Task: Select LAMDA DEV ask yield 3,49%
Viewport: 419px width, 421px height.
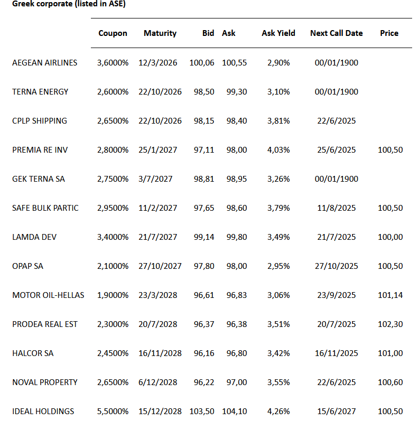Action: tap(278, 237)
